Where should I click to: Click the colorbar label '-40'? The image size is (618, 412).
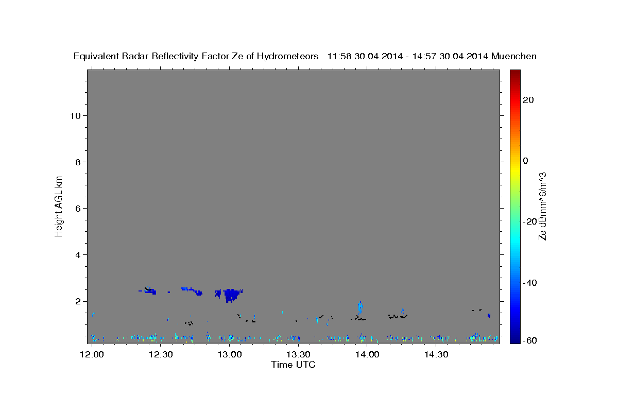point(530,283)
